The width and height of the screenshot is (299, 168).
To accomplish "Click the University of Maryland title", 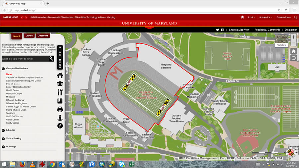I will point(149,23).
